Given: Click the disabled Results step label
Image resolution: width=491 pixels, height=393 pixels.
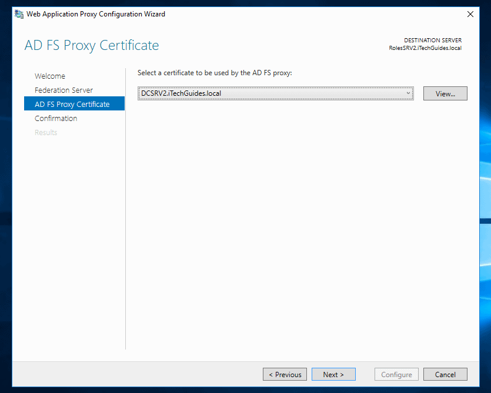Looking at the screenshot, I should pos(46,132).
